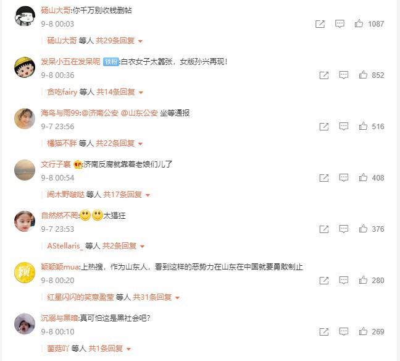Reply to the comment with 280 likes

pos(344,280)
